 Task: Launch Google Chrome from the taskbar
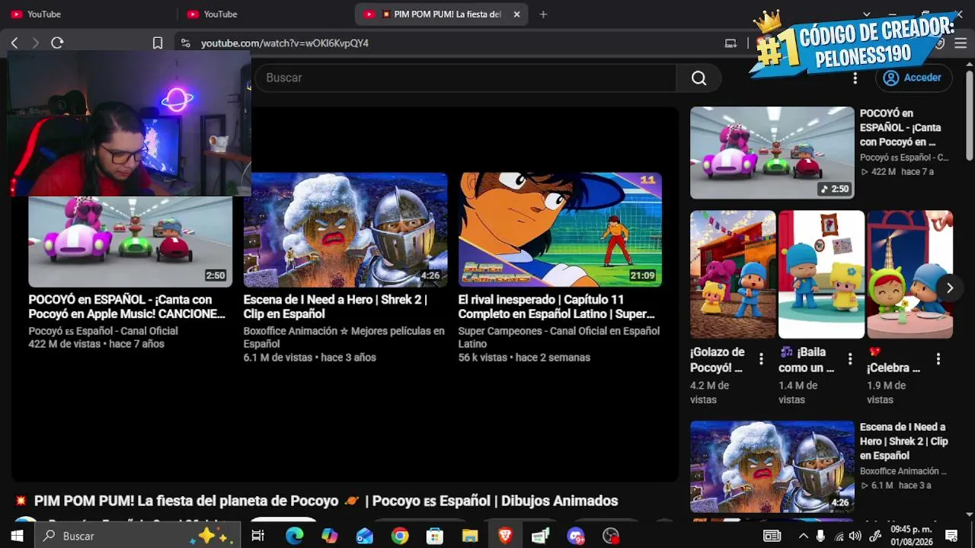400,536
